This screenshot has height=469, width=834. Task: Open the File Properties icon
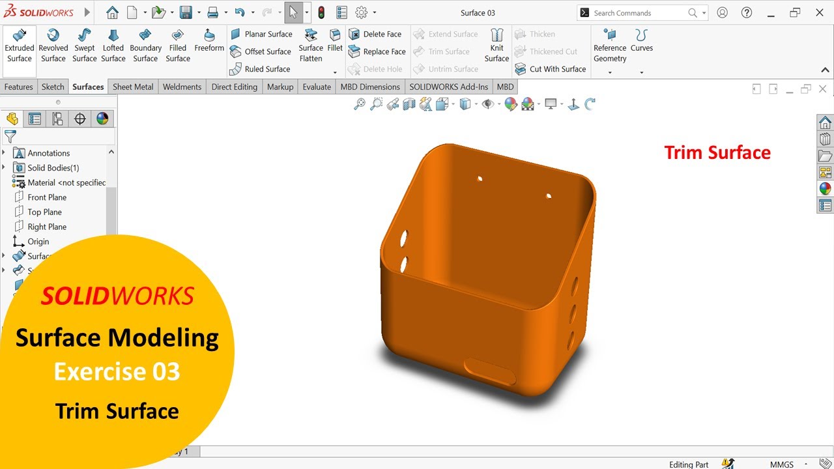[x=341, y=12]
